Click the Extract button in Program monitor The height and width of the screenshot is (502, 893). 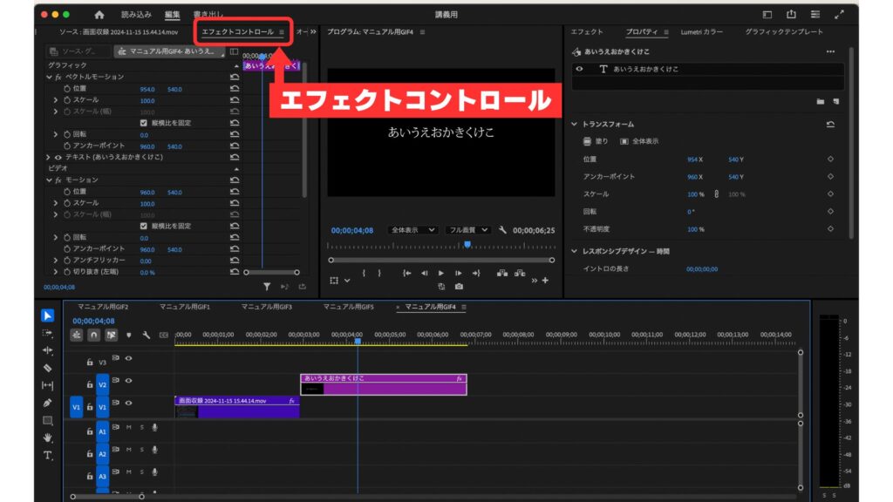520,273
